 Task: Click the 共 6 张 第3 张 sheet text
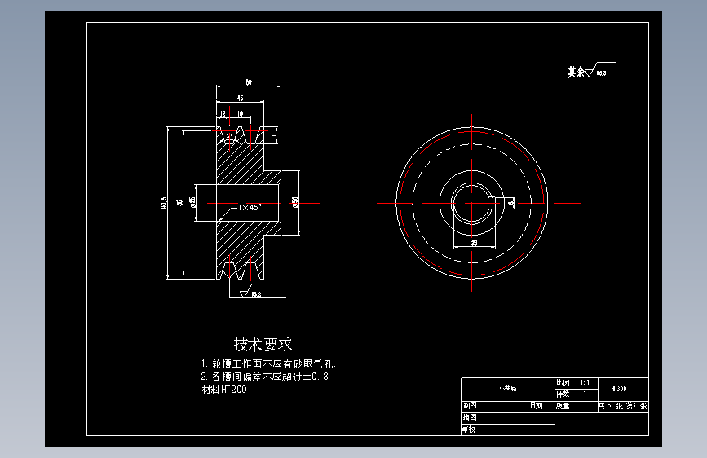coord(623,406)
